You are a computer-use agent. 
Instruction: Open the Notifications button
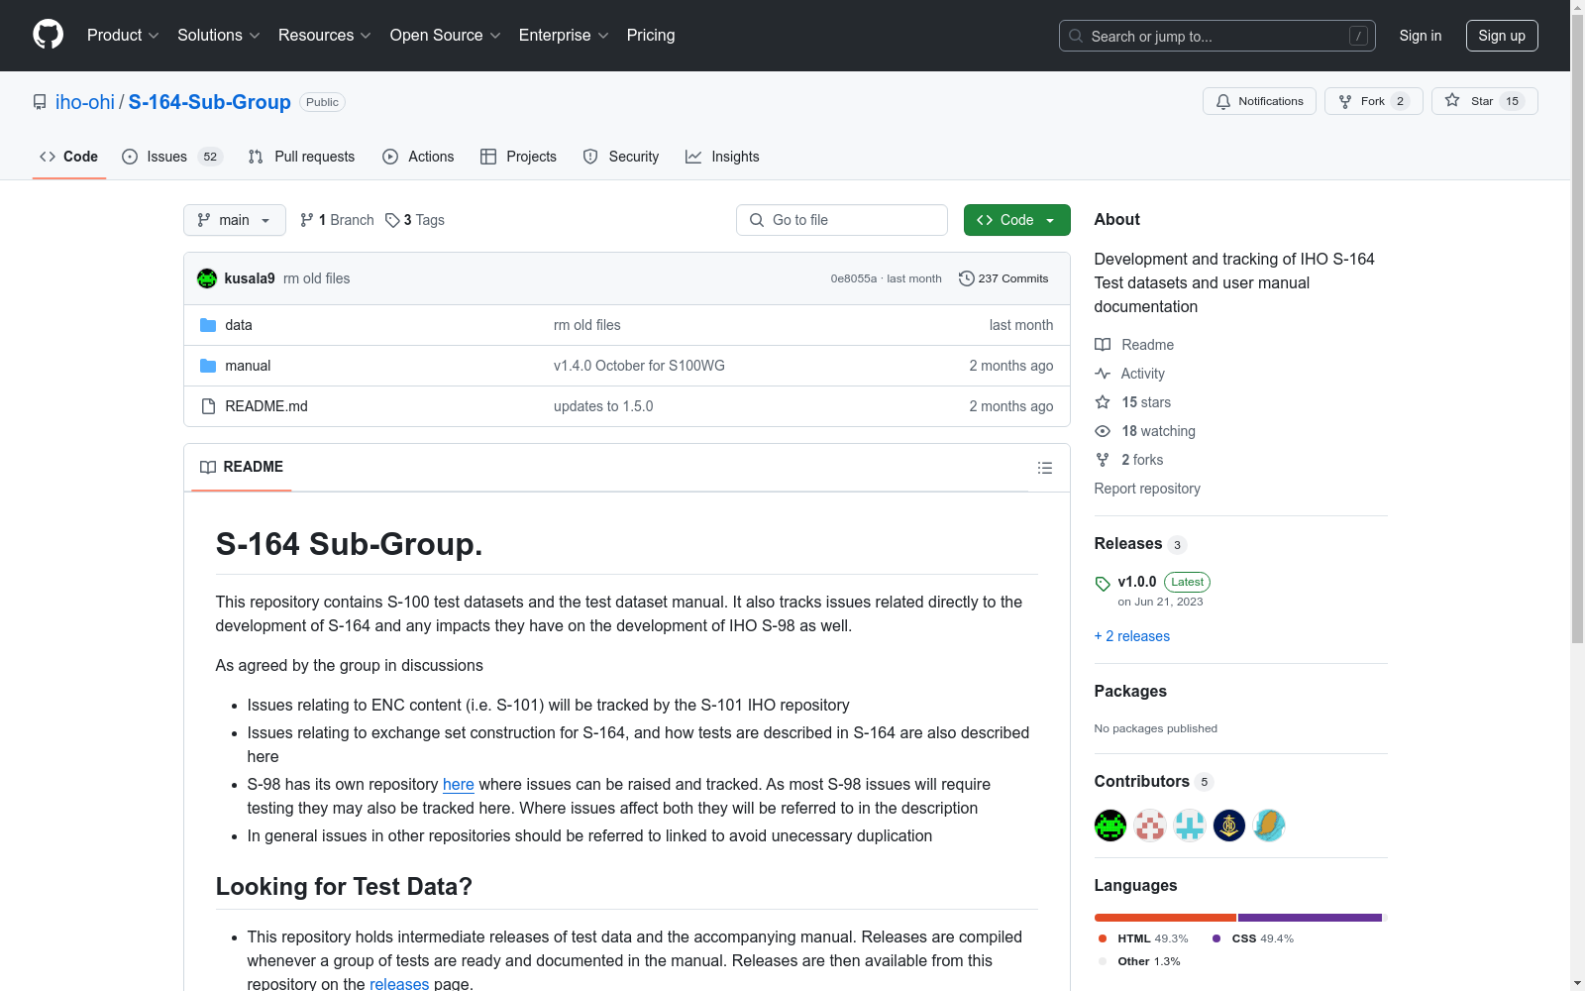point(1259,101)
